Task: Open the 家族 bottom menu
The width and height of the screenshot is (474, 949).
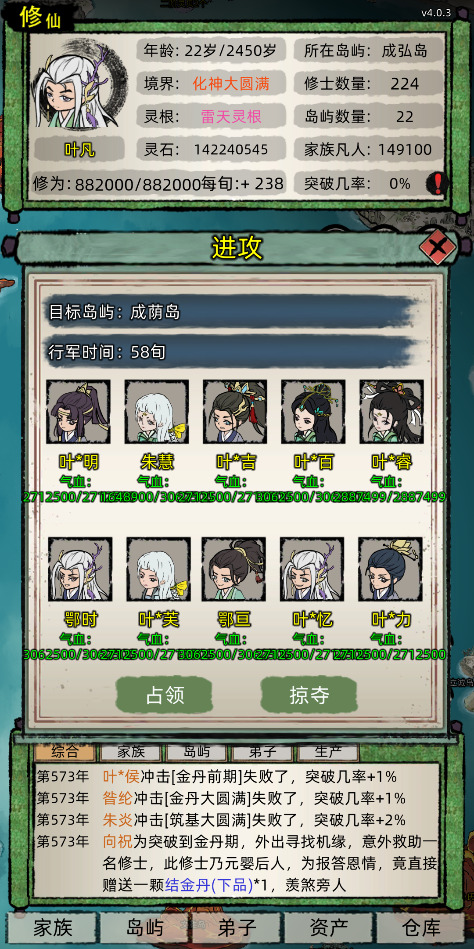Action: (x=53, y=928)
